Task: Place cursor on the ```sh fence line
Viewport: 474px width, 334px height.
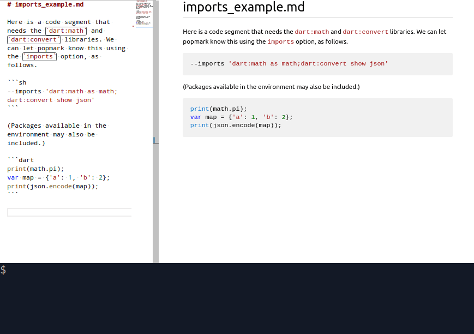Action: point(17,82)
